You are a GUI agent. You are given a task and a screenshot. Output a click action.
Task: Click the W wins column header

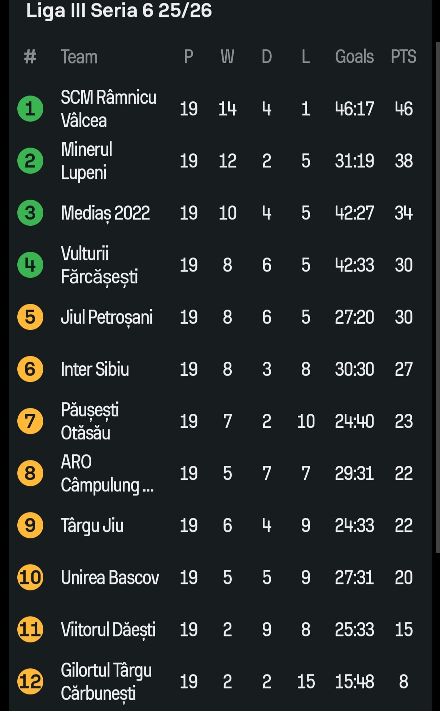pos(227,57)
